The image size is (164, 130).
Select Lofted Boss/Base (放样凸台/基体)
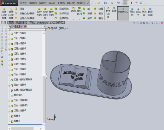point(25,14)
